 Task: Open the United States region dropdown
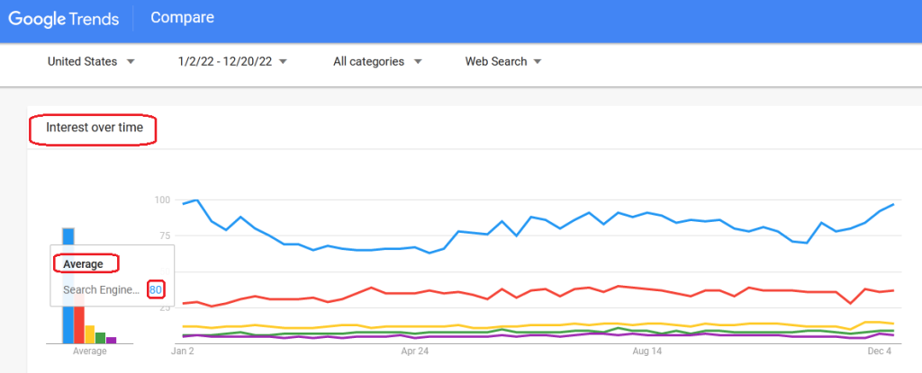click(x=91, y=62)
